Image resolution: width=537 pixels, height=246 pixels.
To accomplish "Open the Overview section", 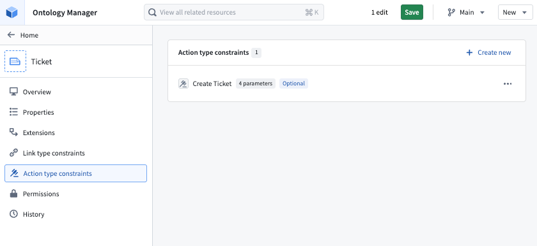I will point(75,92).
